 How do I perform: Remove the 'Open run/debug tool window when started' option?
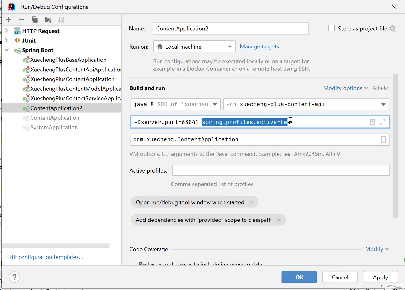[251, 202]
